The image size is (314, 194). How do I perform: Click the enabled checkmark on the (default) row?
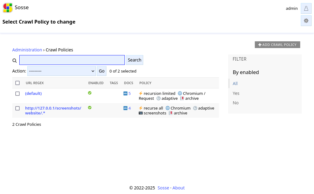[x=90, y=93]
